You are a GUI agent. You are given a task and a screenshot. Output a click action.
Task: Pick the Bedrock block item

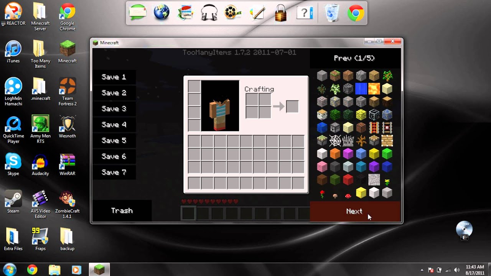click(348, 89)
